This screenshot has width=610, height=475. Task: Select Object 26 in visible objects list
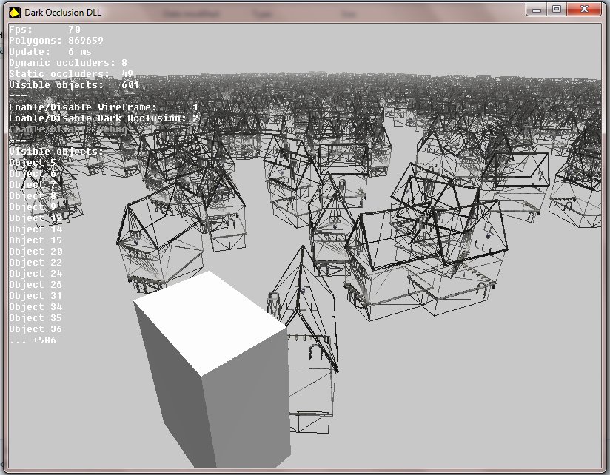click(36, 285)
